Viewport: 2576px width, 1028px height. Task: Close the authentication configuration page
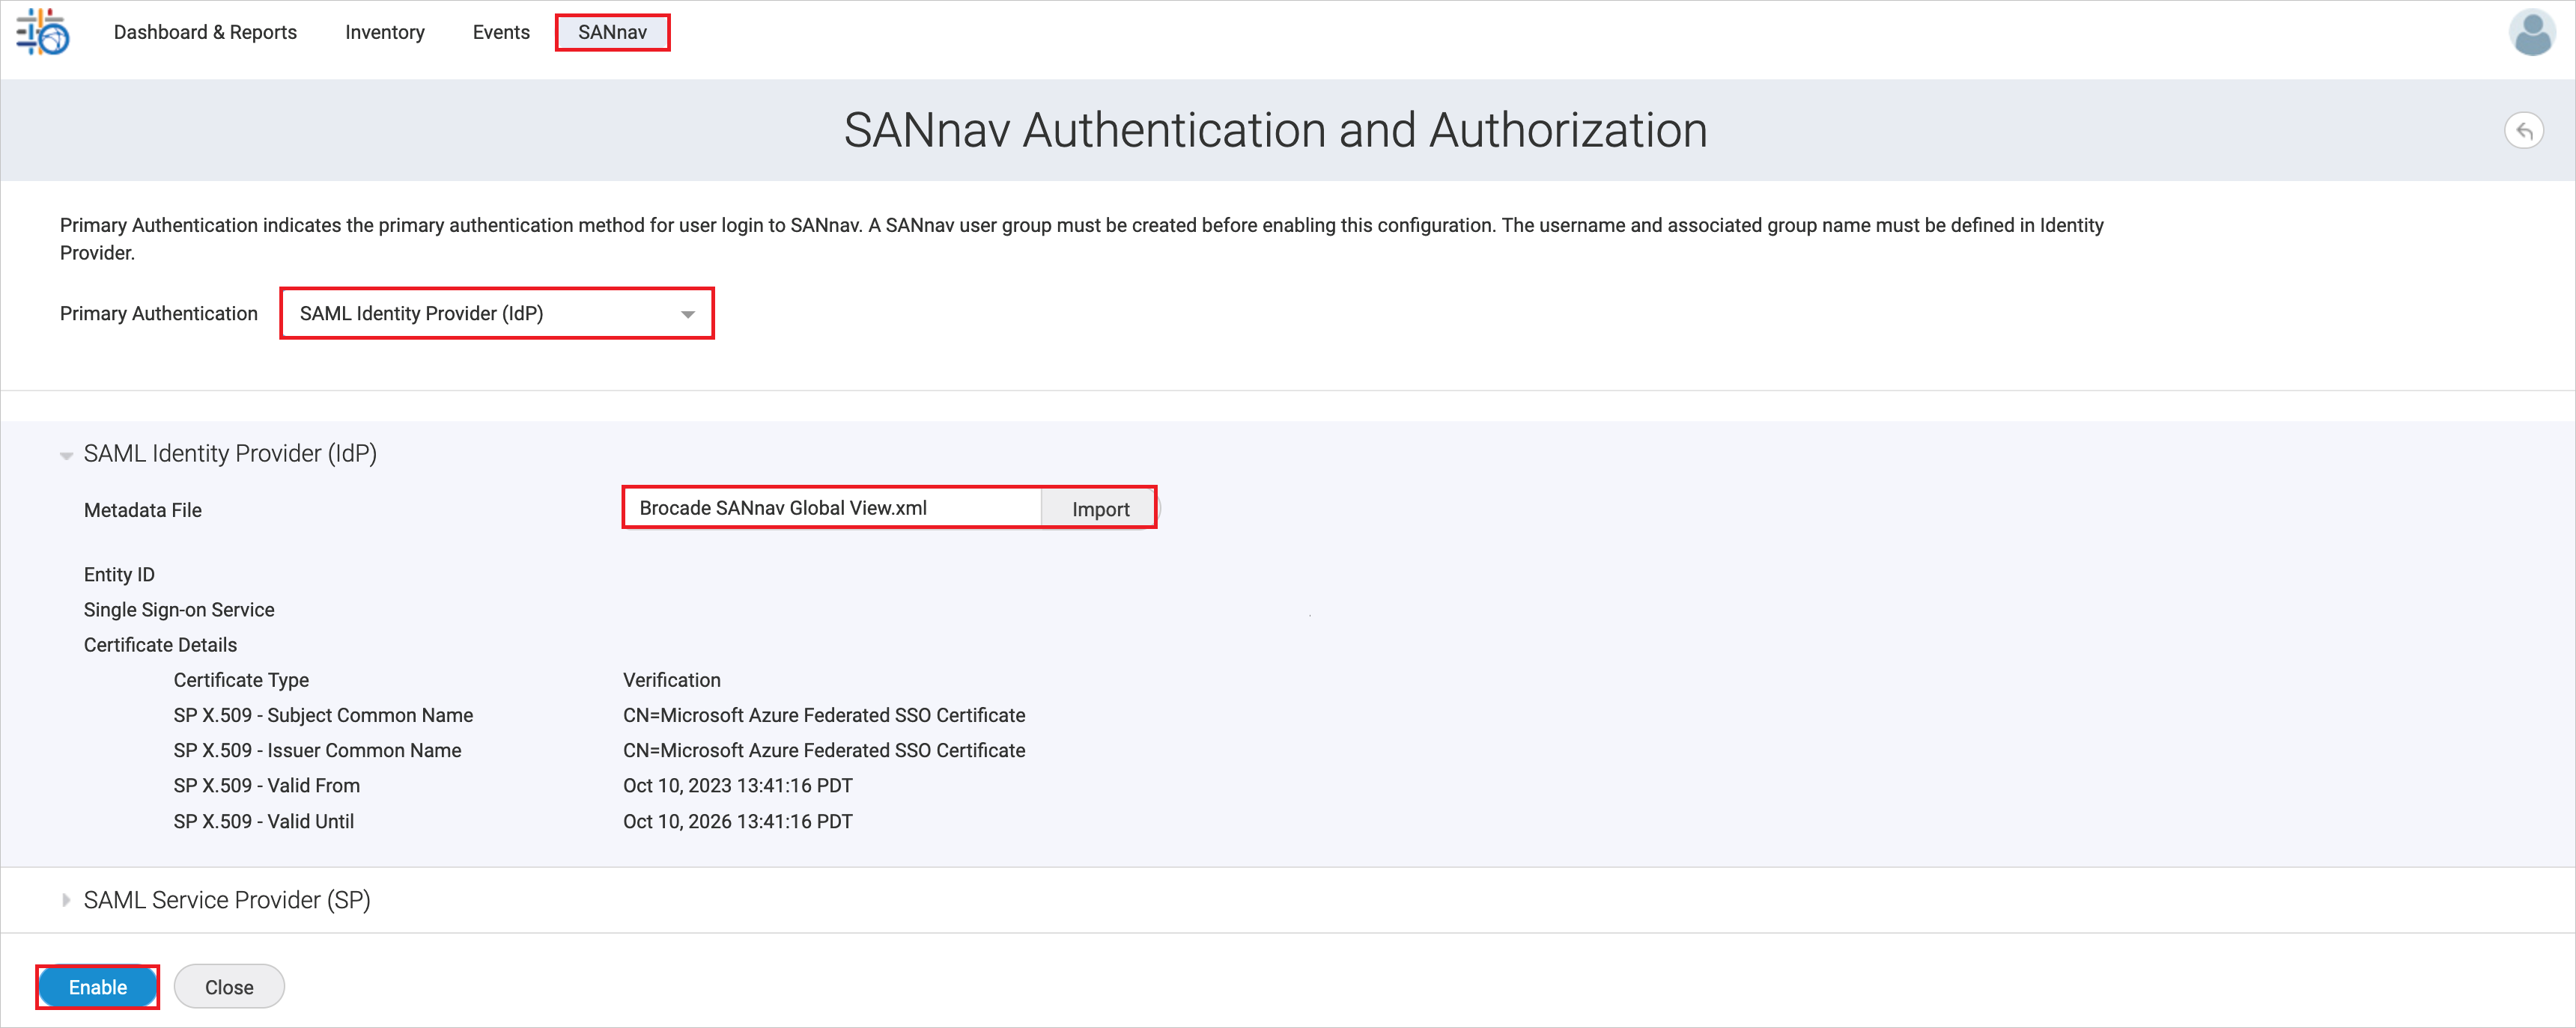click(229, 986)
